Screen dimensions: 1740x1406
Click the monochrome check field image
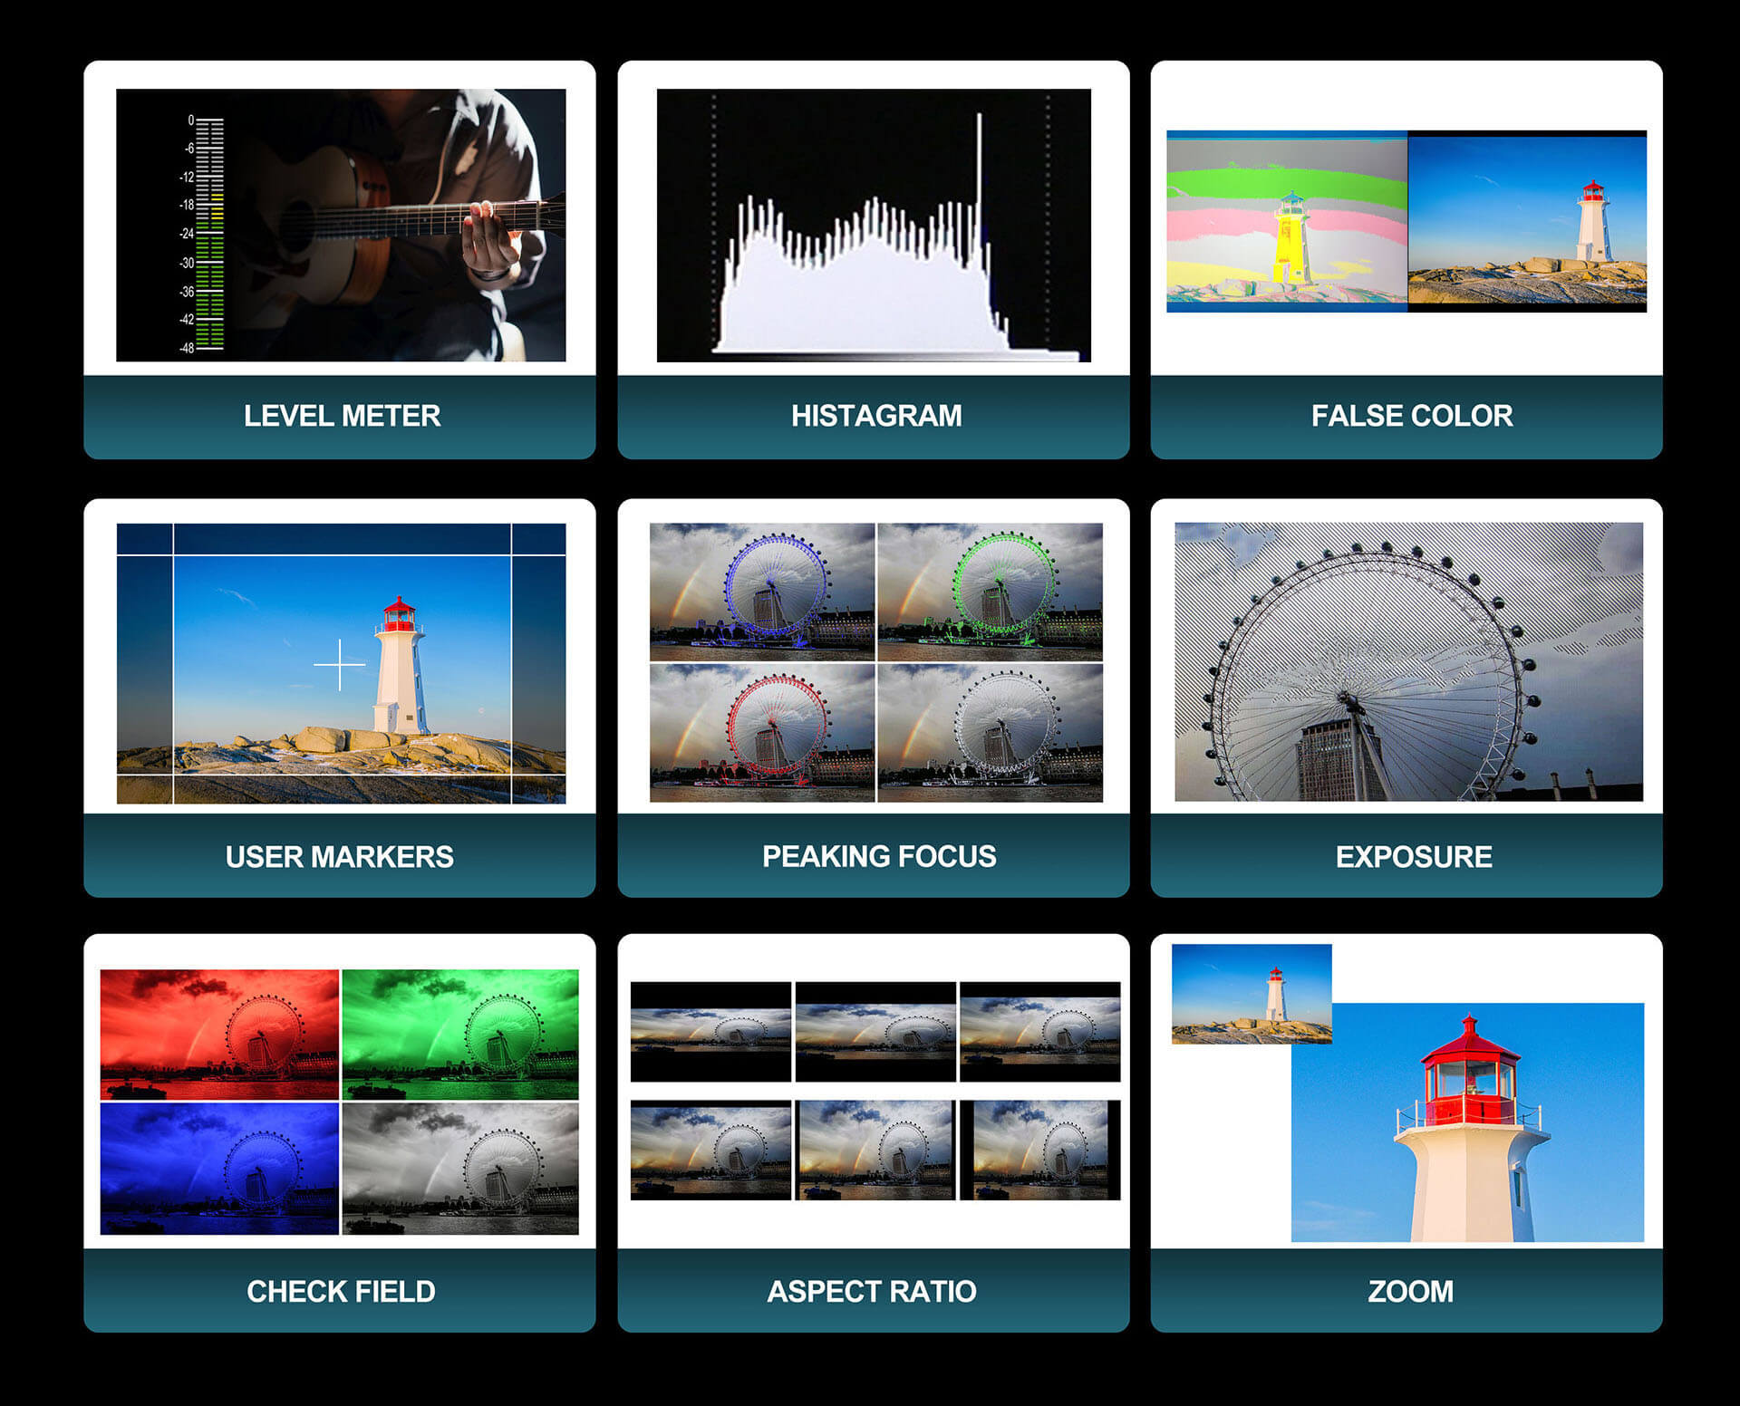tap(460, 1169)
